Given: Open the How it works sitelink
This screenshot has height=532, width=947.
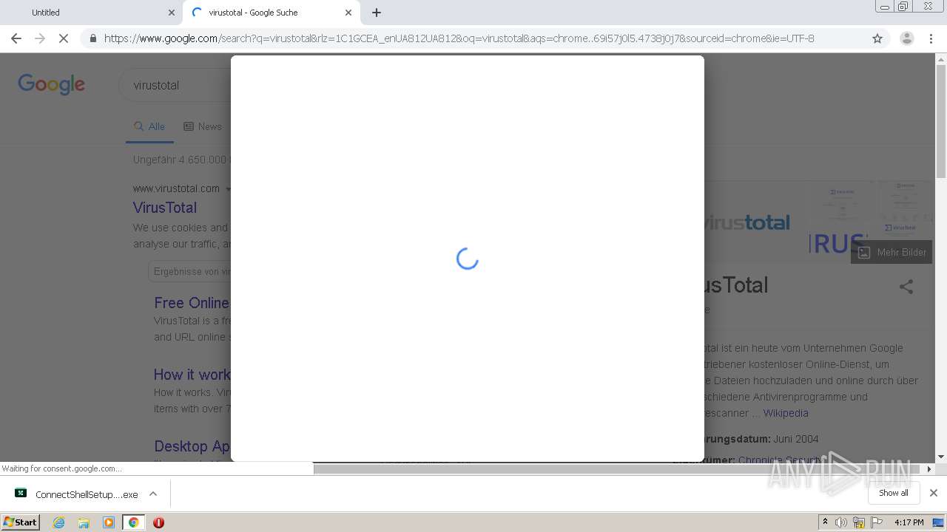Looking at the screenshot, I should pyautogui.click(x=192, y=375).
